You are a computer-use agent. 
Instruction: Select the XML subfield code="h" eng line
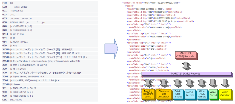pos(148,49)
